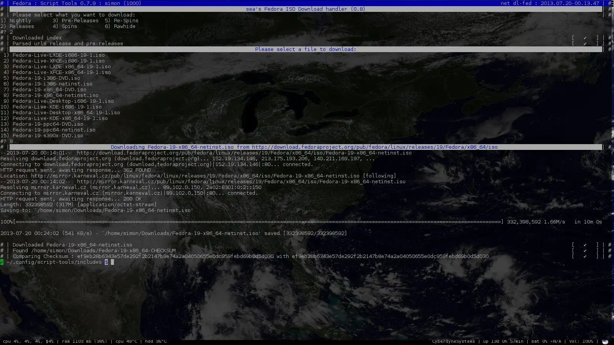614x345 pixels.
Task: Click the second checksum hash after 'with'
Action: tap(390, 256)
